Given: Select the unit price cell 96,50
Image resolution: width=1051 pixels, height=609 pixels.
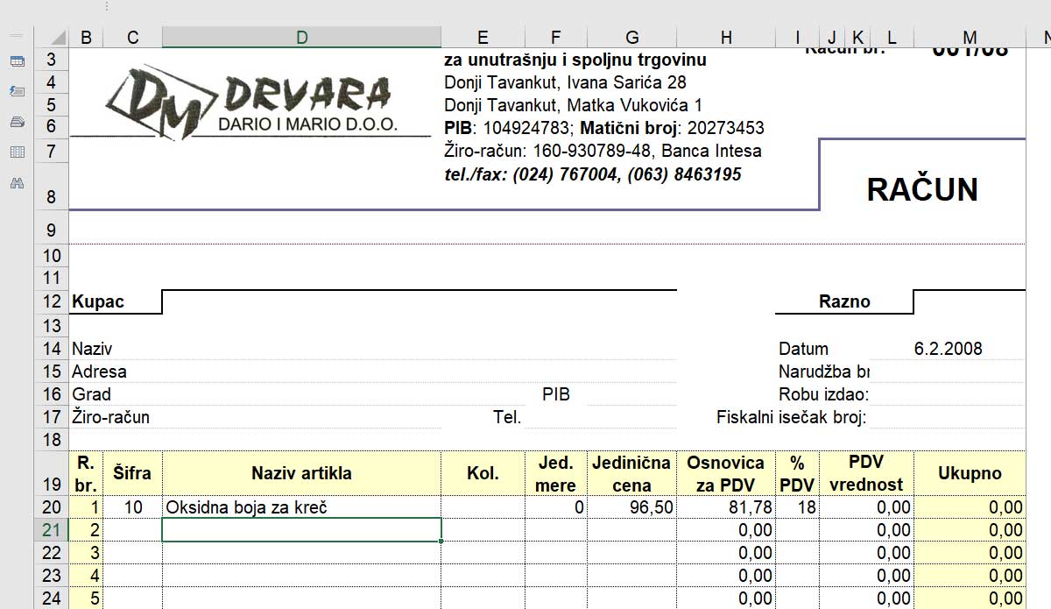Looking at the screenshot, I should (x=631, y=507).
